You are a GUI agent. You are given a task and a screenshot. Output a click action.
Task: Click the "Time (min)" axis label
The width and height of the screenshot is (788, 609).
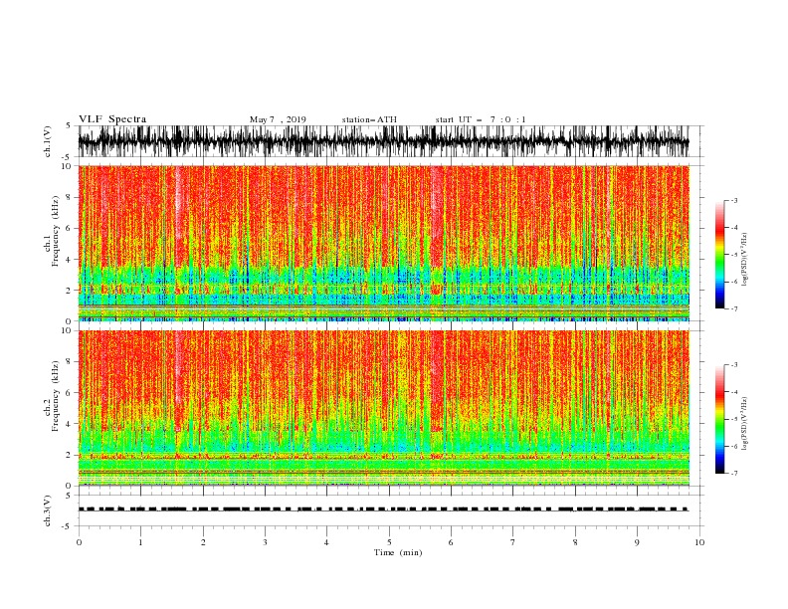click(398, 552)
